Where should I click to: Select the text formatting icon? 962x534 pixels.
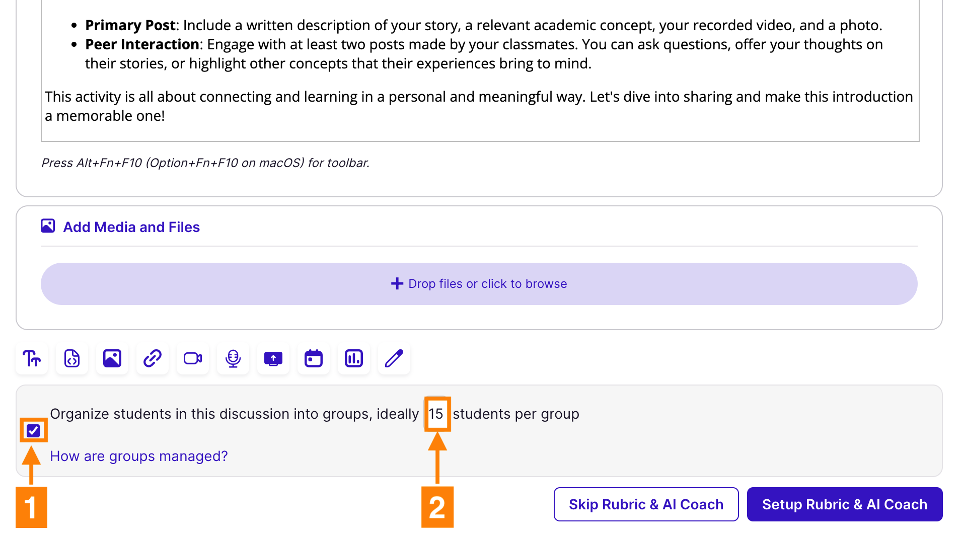[31, 358]
